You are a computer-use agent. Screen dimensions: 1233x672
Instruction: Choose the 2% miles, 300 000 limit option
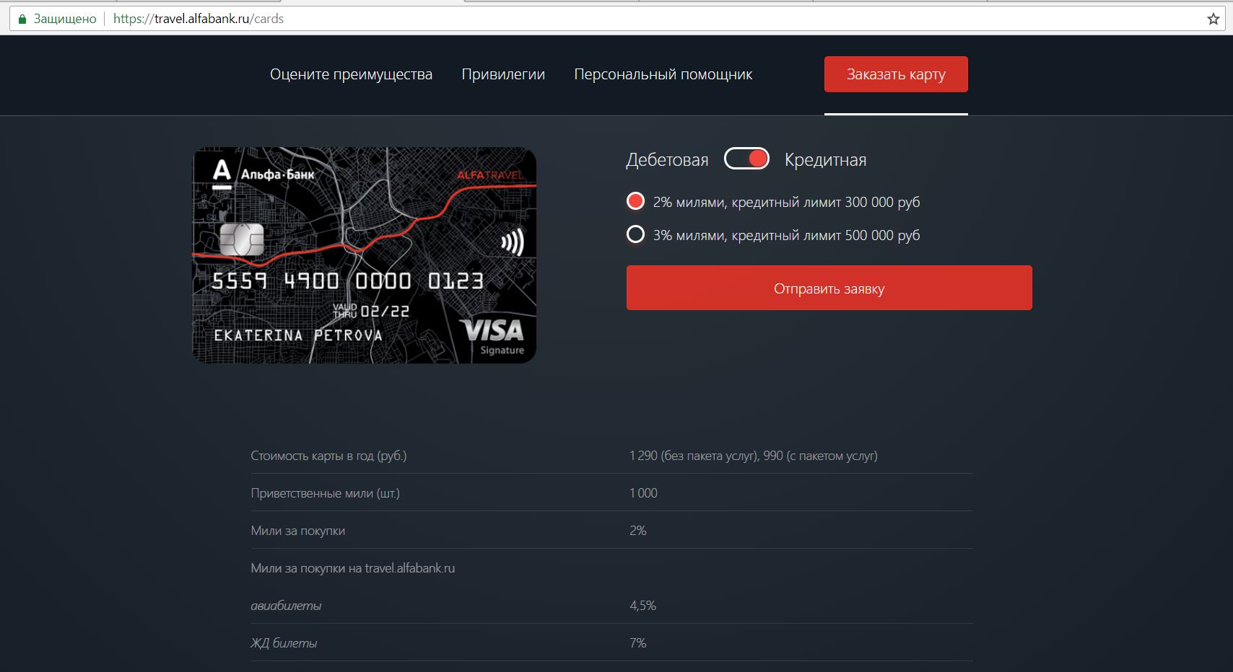[x=773, y=202]
